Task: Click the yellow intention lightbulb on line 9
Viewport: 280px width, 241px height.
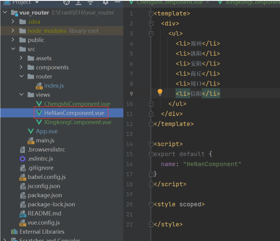Action: (160, 92)
